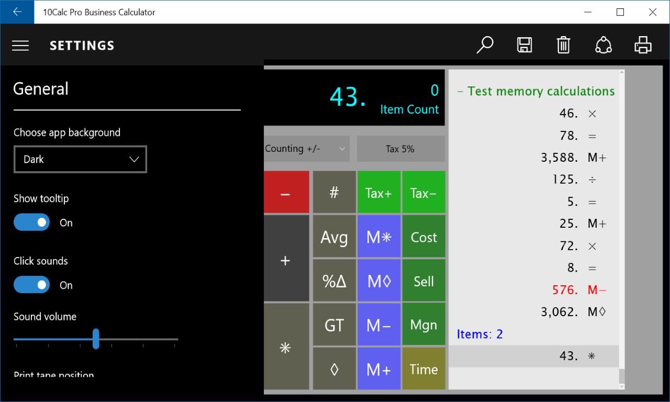Screen dimensions: 670x402
Task: Adjust the Sound volume slider
Action: [x=96, y=339]
